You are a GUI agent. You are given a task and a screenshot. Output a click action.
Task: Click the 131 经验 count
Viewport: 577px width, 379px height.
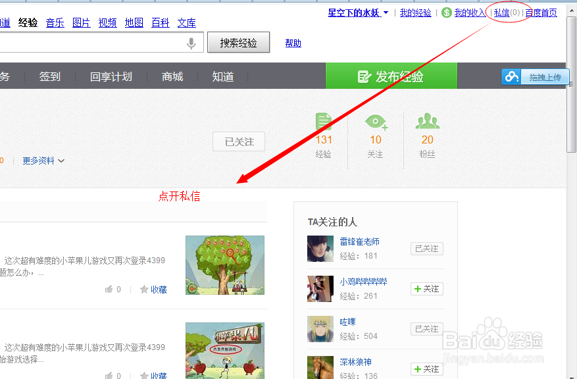[324, 140]
